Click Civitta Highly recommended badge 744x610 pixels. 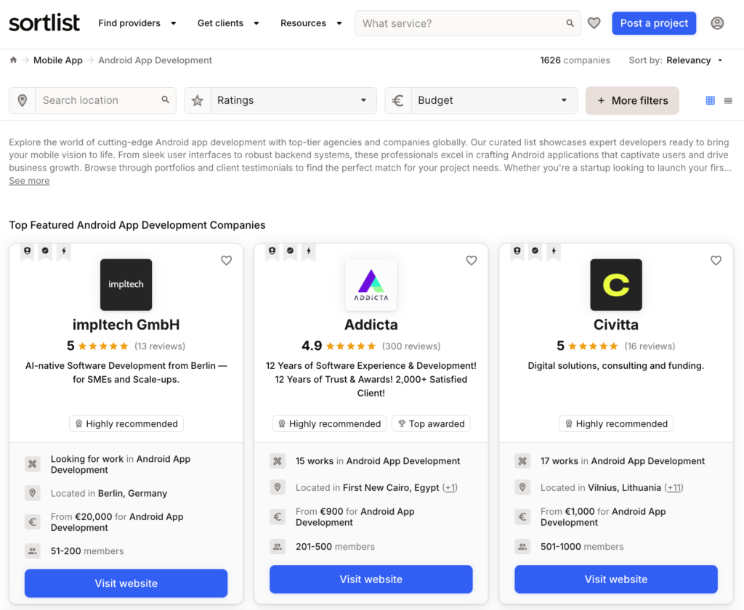pos(616,423)
